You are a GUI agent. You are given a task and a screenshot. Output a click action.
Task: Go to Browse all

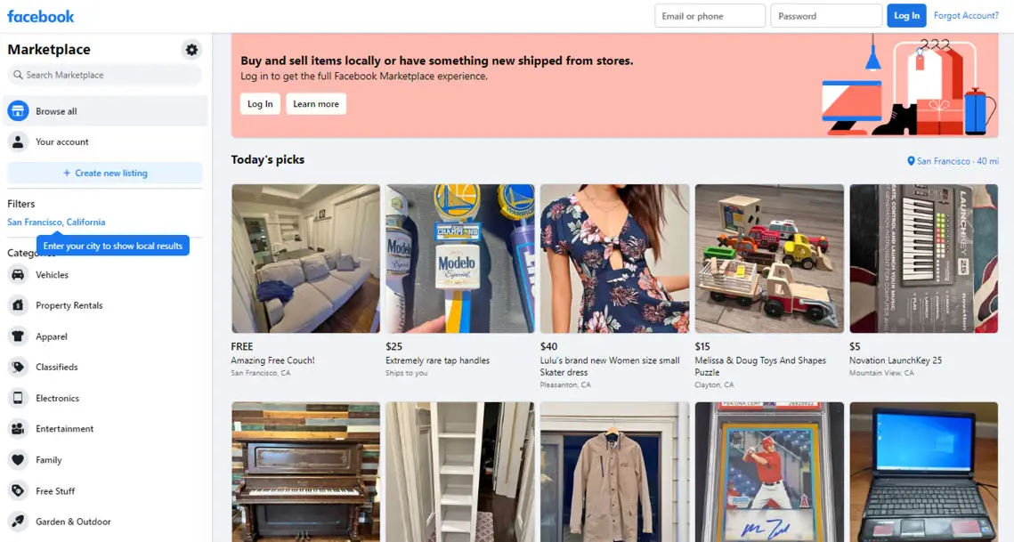pyautogui.click(x=105, y=111)
